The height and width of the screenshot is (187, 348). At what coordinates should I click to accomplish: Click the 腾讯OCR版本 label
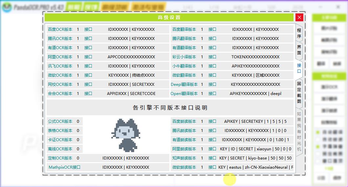[60, 39]
